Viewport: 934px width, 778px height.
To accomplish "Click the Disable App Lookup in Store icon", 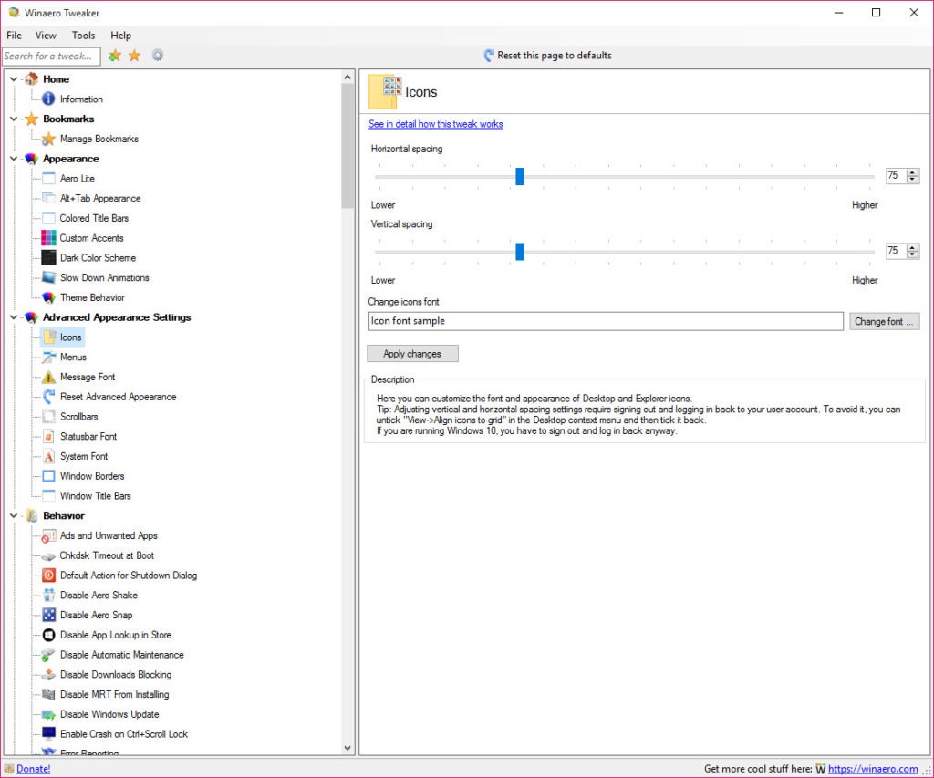I will point(48,635).
